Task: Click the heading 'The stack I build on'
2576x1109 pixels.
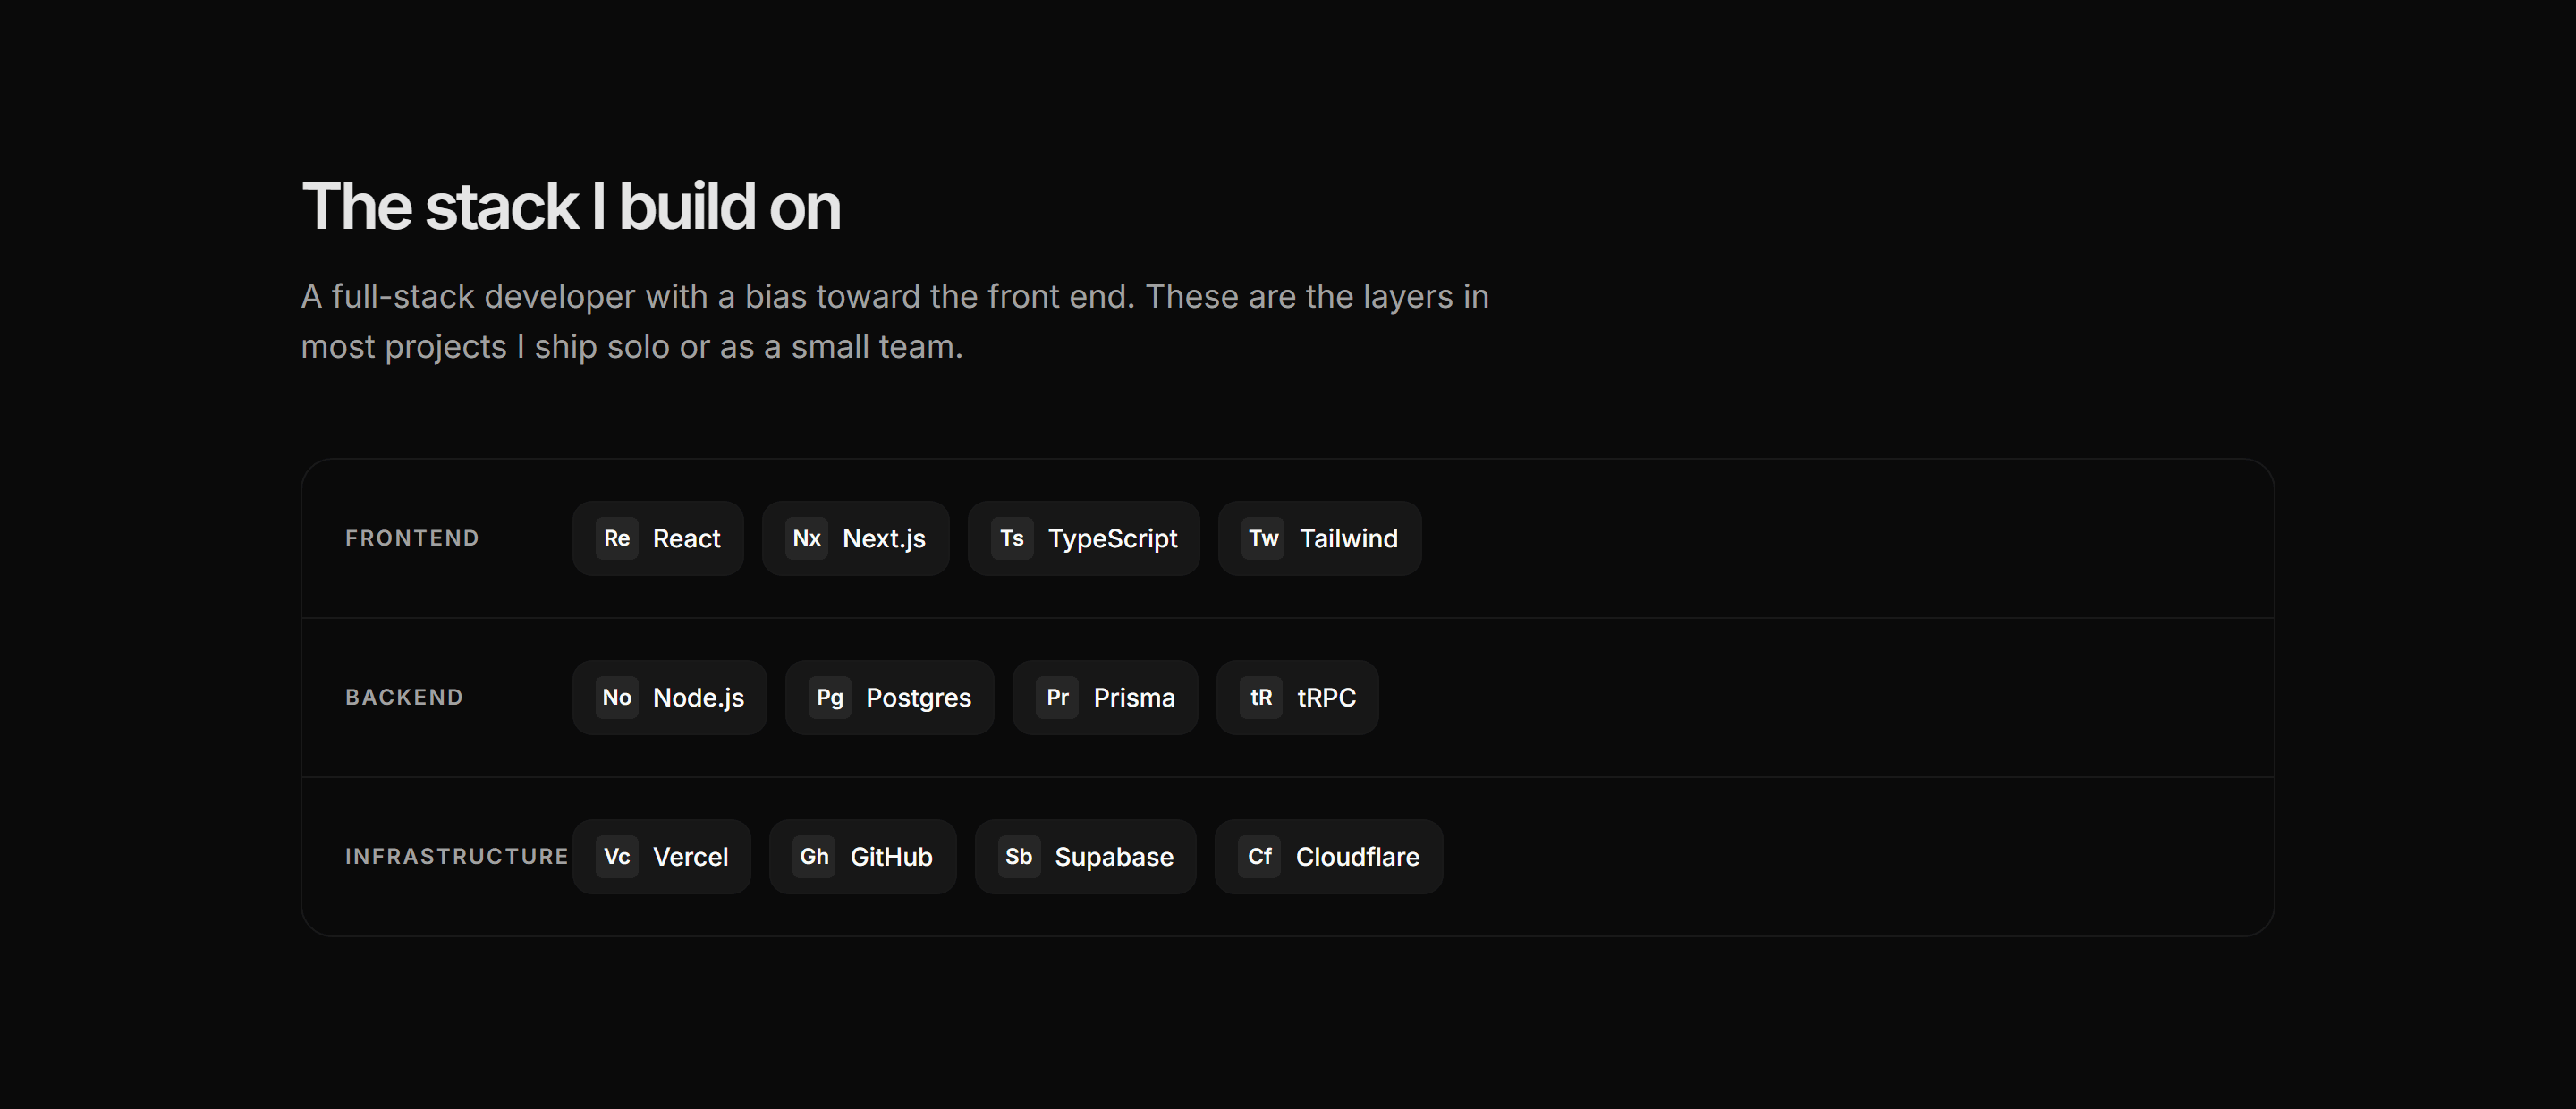Action: pos(571,207)
